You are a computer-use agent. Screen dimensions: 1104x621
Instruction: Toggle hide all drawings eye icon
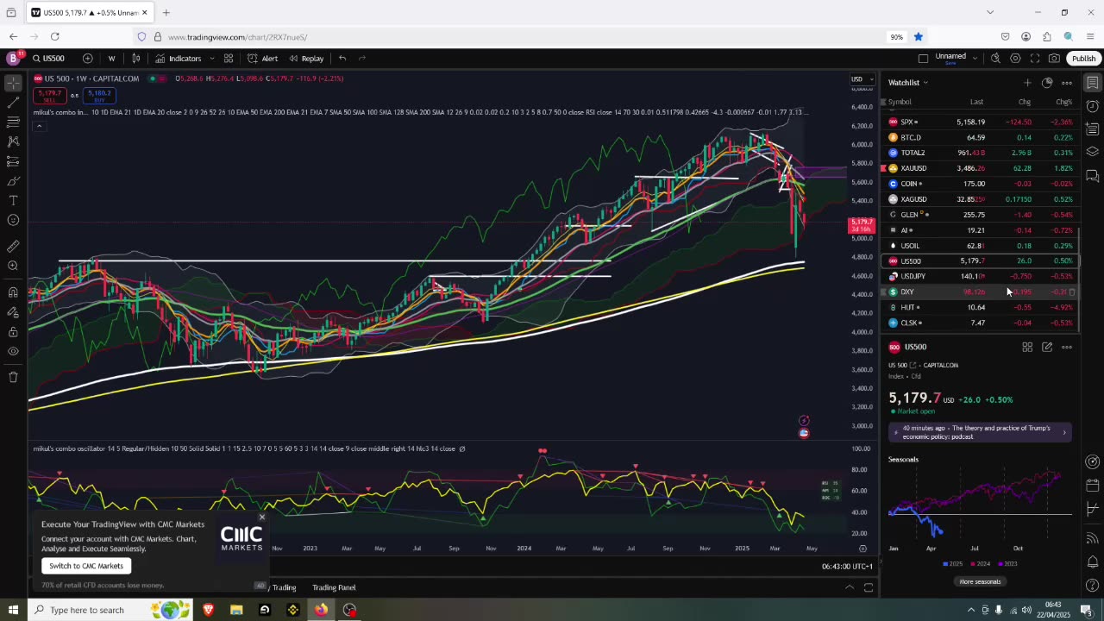(13, 351)
